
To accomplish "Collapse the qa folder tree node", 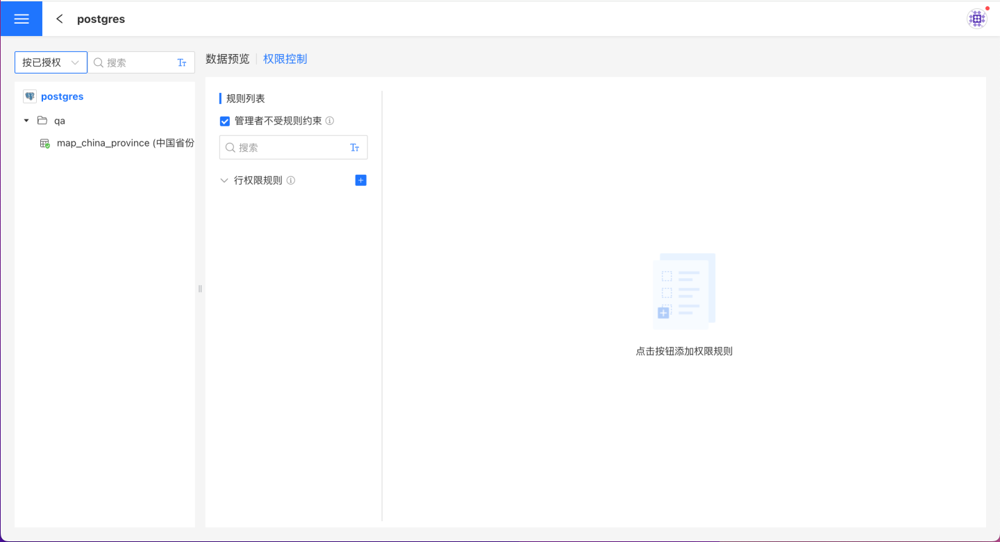I will click(x=26, y=121).
